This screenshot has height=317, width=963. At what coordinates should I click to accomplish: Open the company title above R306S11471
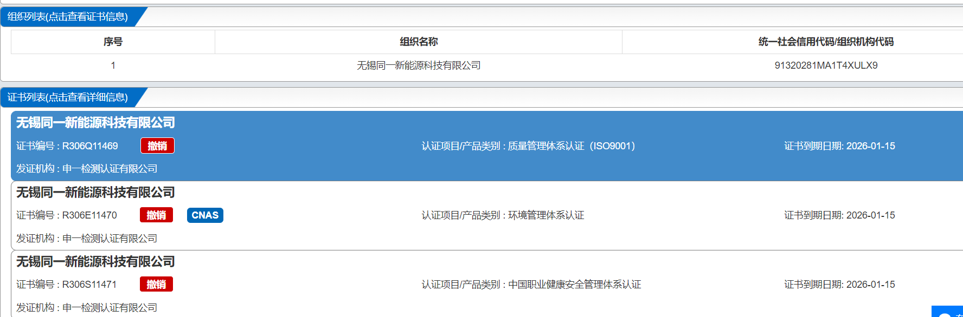[x=95, y=262]
